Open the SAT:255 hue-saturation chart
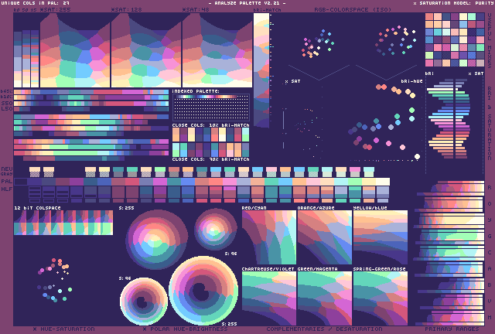The image size is (495, 334). pos(75,50)
